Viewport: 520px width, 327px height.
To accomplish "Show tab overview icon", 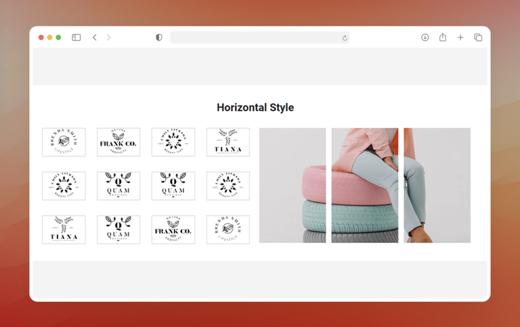I will 478,38.
